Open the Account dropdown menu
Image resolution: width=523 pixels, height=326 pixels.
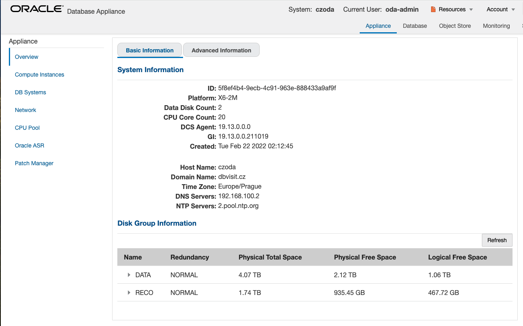click(501, 9)
